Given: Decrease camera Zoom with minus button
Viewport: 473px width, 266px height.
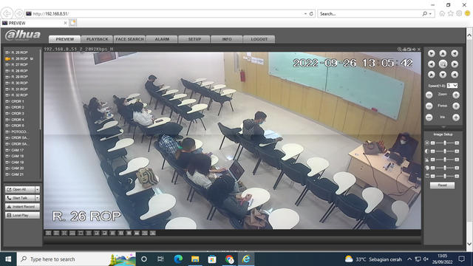Looking at the screenshot, I should click(x=429, y=95).
